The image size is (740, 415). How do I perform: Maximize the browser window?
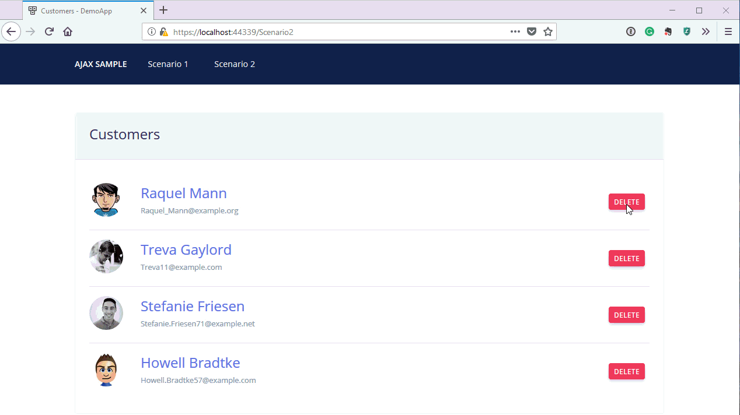click(x=699, y=10)
